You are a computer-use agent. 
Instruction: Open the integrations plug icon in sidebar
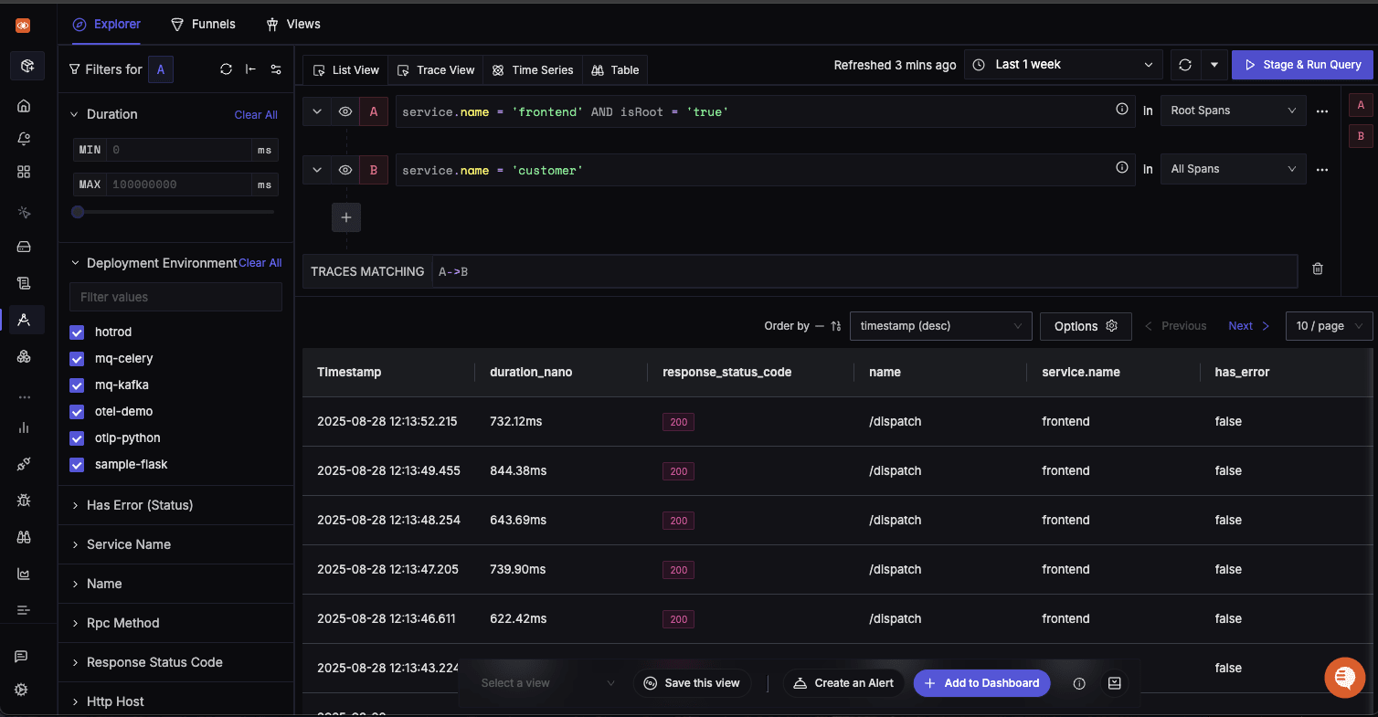pos(25,464)
